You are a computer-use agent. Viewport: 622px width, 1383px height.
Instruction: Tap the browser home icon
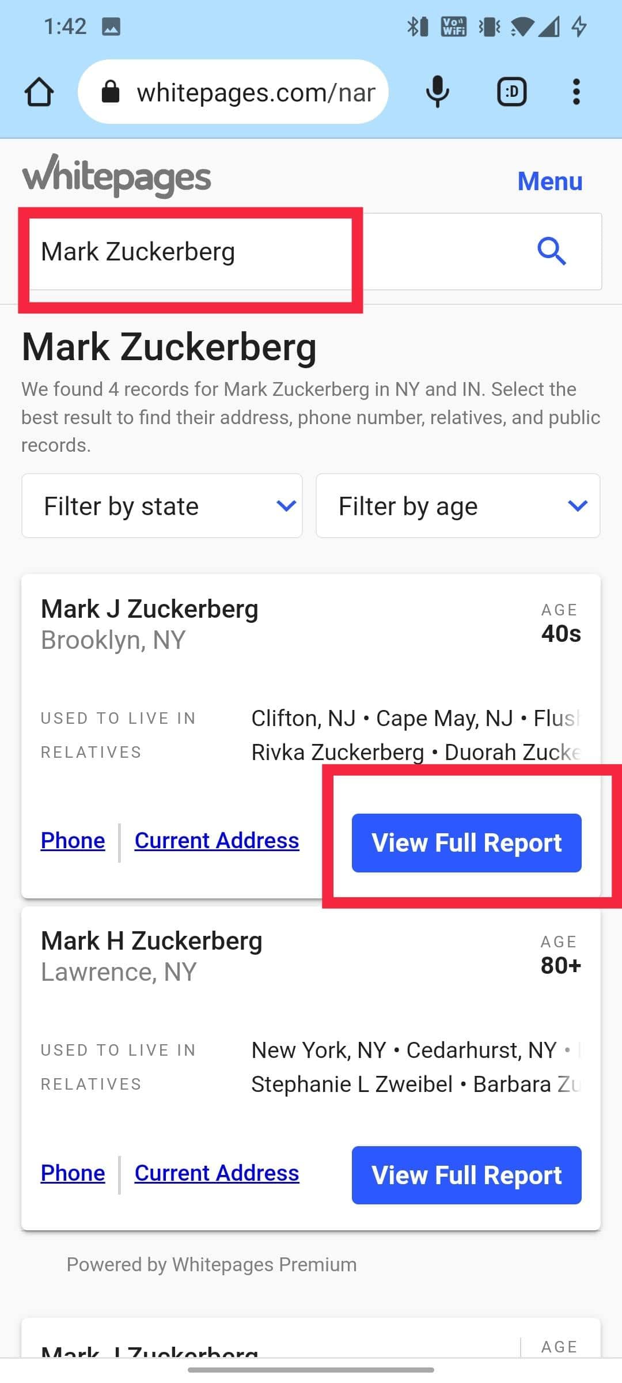[39, 92]
